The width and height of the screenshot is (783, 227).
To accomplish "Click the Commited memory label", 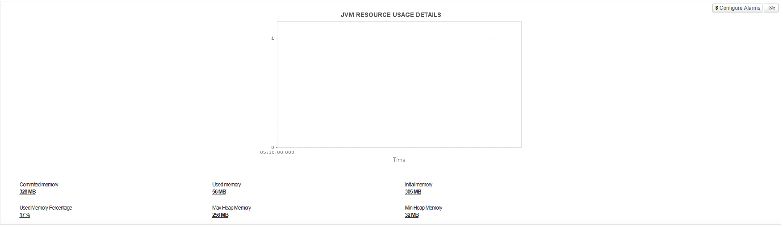I will (x=39, y=185).
